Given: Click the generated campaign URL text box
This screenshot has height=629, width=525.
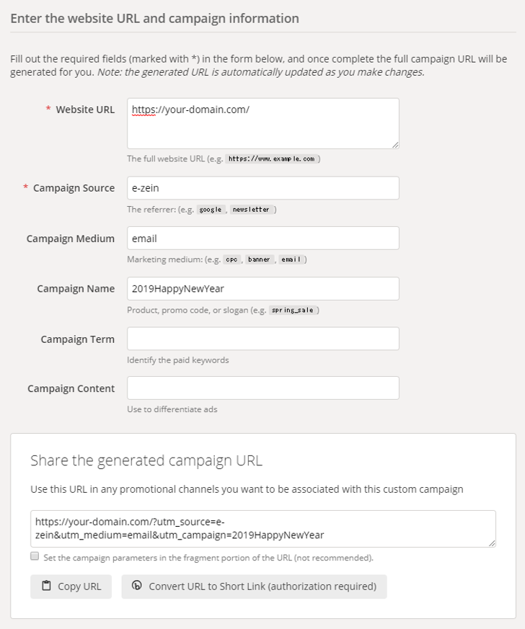Looking at the screenshot, I should tap(262, 529).
